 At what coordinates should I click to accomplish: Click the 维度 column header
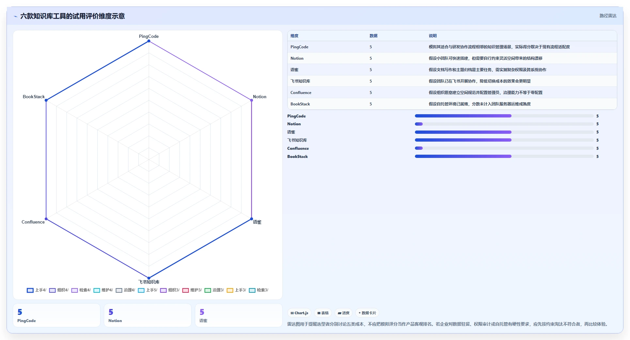point(294,36)
